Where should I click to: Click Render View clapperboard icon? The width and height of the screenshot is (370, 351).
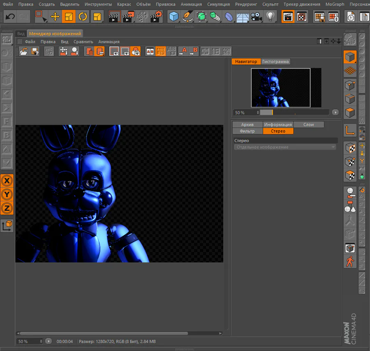(x=114, y=17)
